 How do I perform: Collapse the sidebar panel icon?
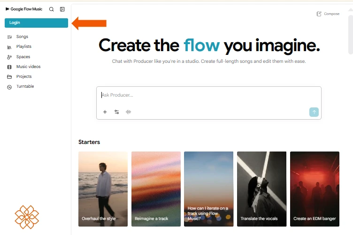(62, 9)
